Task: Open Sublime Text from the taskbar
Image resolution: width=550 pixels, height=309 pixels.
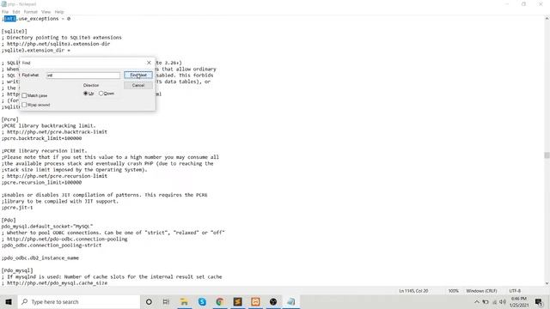Action: click(x=237, y=301)
